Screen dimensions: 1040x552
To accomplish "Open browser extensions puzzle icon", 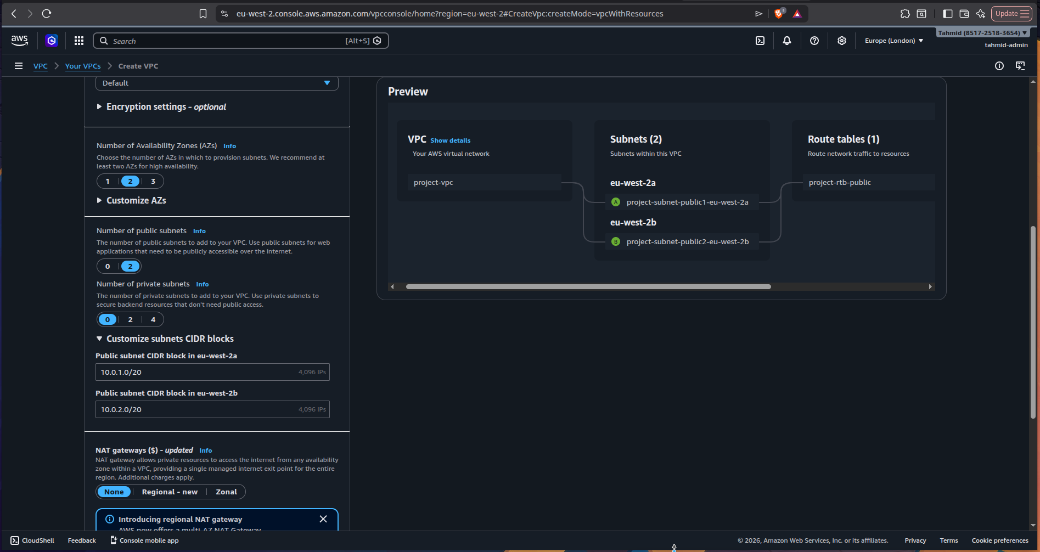I will coord(905,14).
